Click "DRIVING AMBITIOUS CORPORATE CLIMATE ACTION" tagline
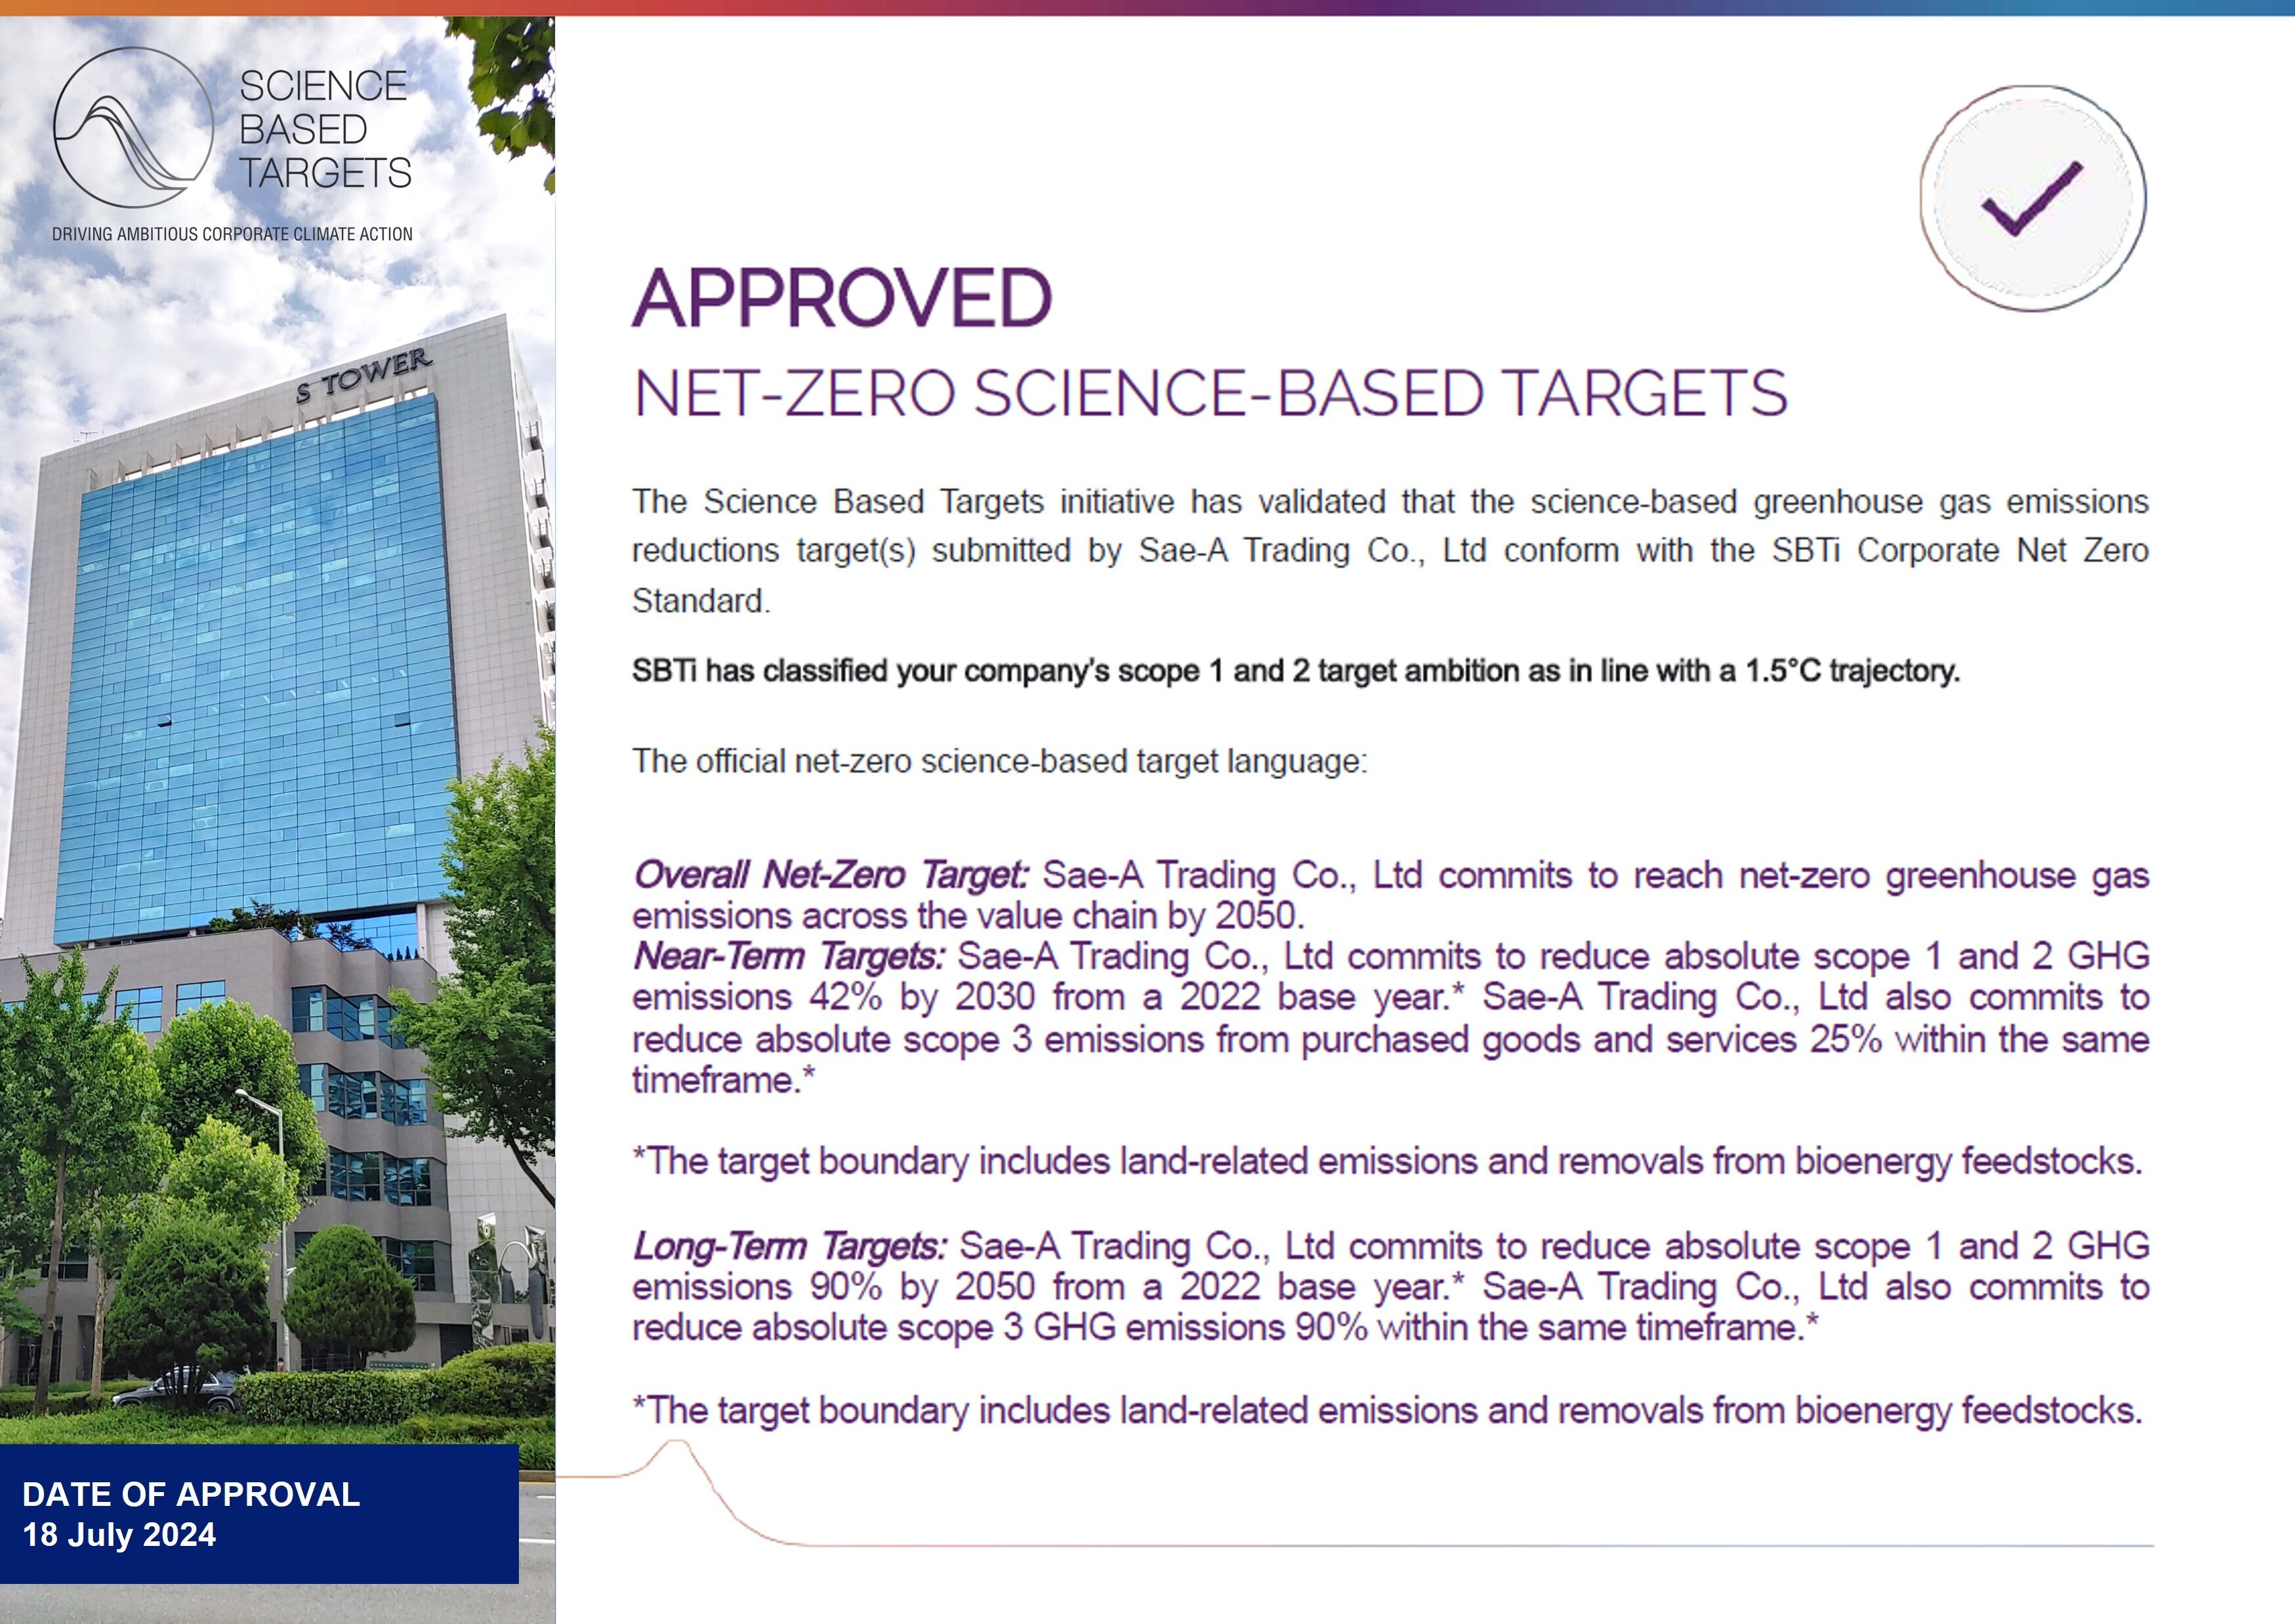 coord(232,234)
